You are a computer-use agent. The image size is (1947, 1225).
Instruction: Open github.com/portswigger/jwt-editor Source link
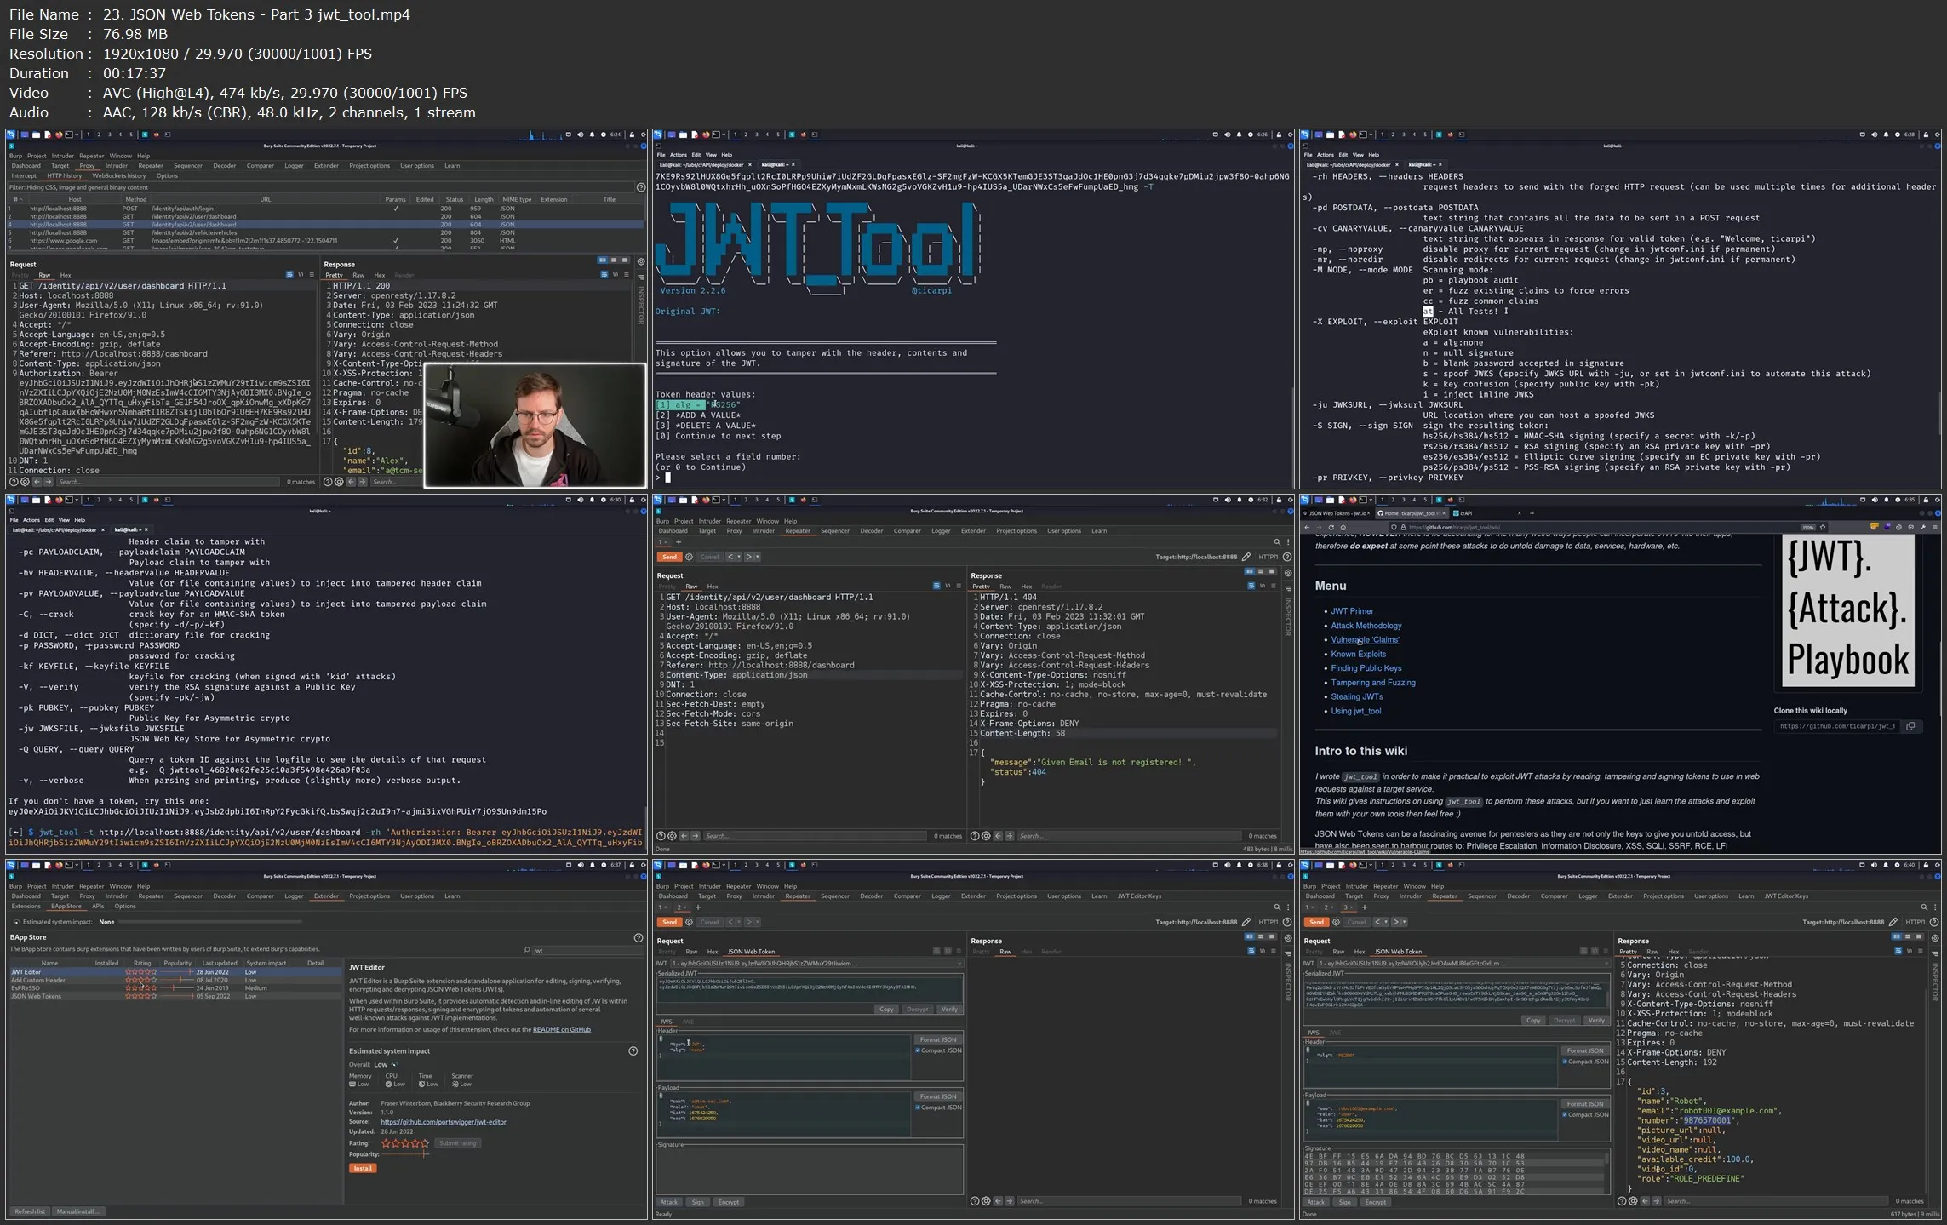point(443,1122)
